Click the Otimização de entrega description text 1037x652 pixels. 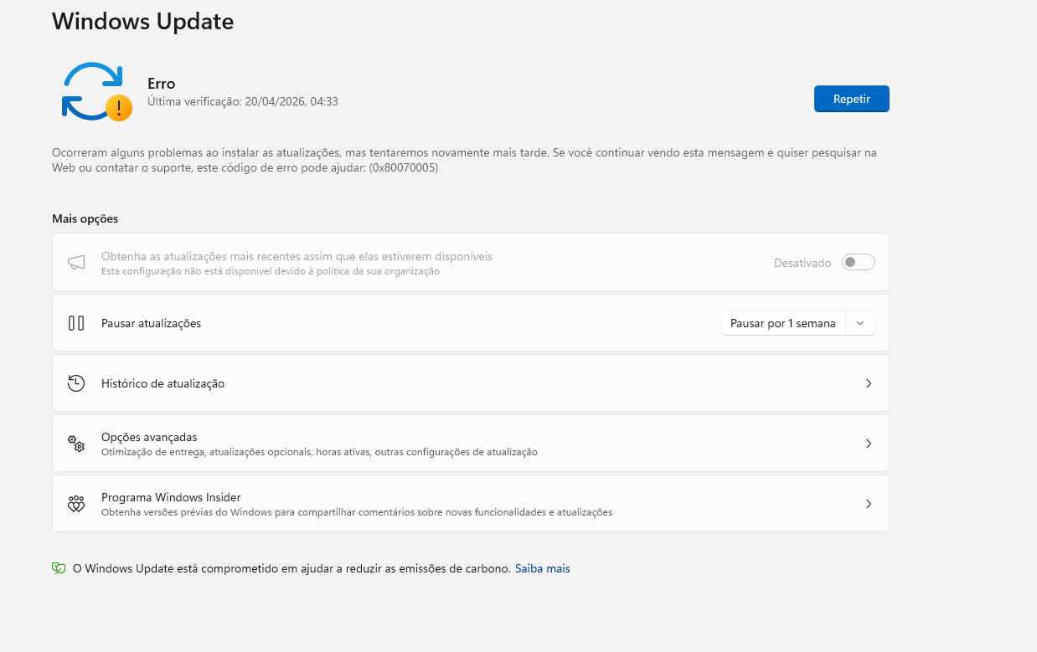pos(319,452)
